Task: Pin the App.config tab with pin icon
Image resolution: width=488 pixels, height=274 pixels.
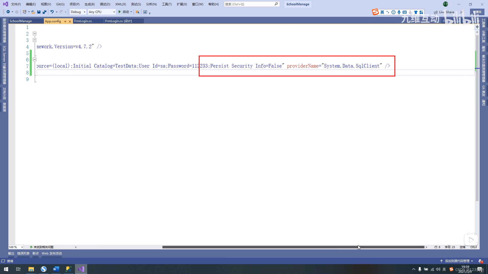Action: tap(65, 21)
